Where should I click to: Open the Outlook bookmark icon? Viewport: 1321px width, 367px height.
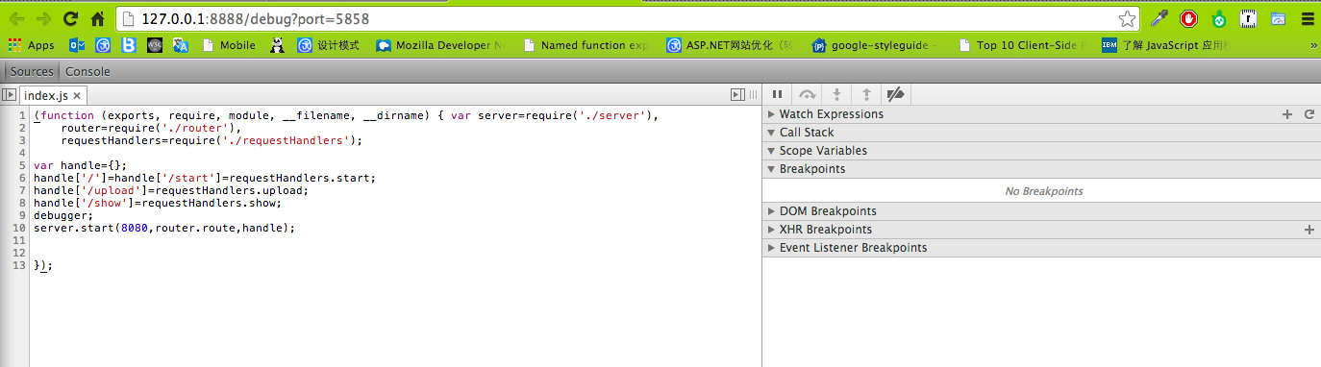[78, 45]
